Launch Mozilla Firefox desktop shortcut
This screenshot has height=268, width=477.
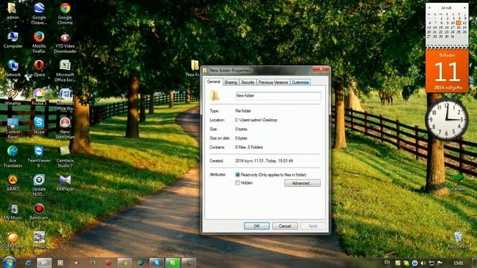pos(39,42)
